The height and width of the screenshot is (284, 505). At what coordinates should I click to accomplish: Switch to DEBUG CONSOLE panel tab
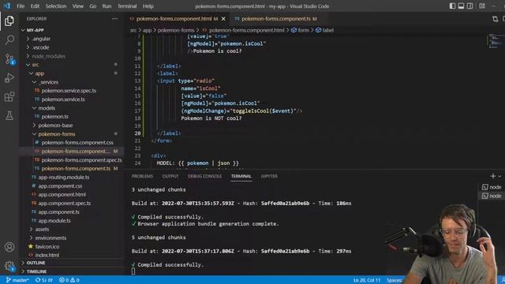point(204,176)
